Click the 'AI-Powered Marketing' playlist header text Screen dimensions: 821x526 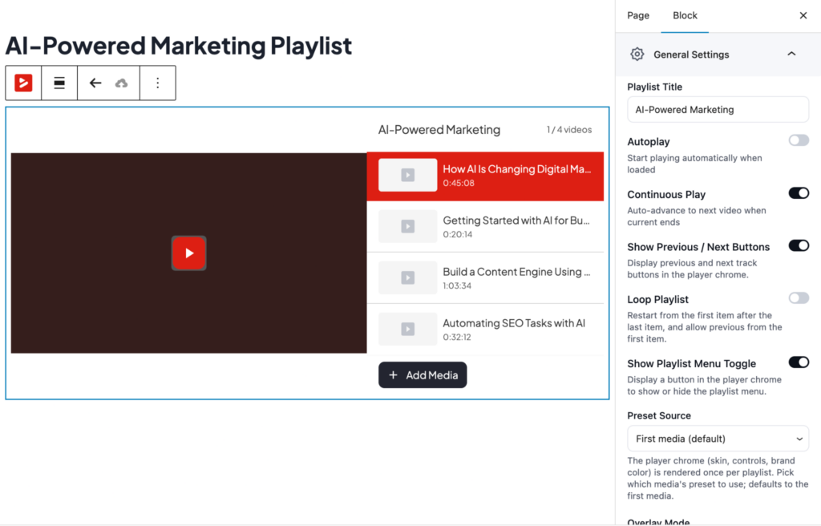pos(439,130)
